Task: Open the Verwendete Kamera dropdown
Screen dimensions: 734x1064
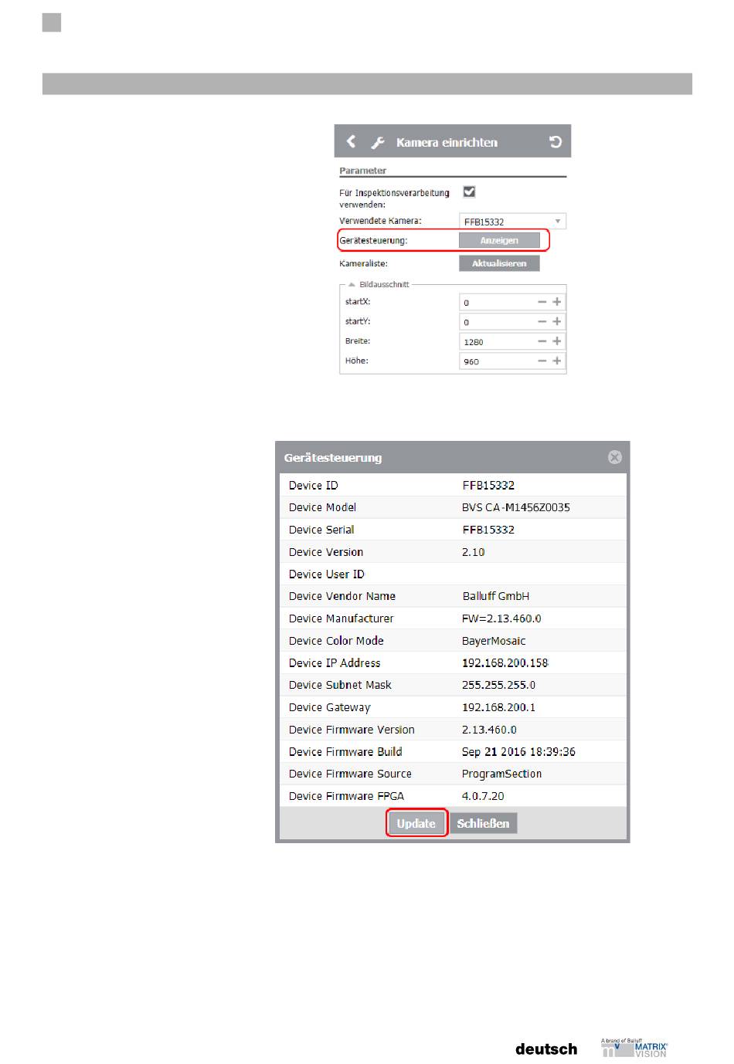Action: (512, 222)
